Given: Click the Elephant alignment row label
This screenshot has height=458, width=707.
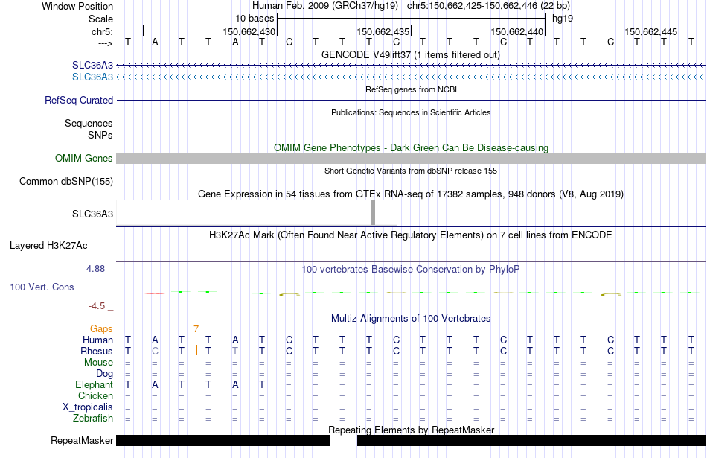Looking at the screenshot, I should pyautogui.click(x=94, y=385).
